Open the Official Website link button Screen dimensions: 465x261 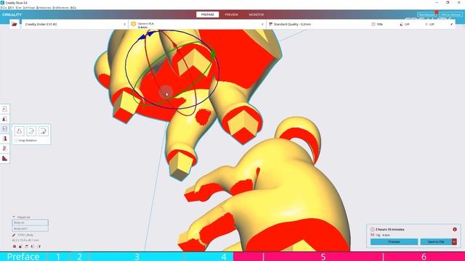(x=450, y=14)
